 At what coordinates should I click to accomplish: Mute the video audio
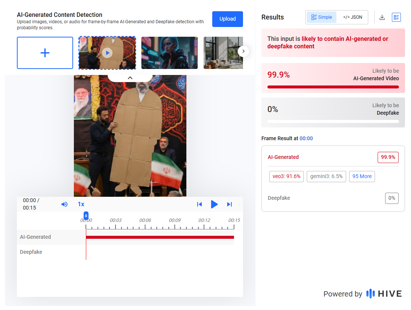point(64,204)
